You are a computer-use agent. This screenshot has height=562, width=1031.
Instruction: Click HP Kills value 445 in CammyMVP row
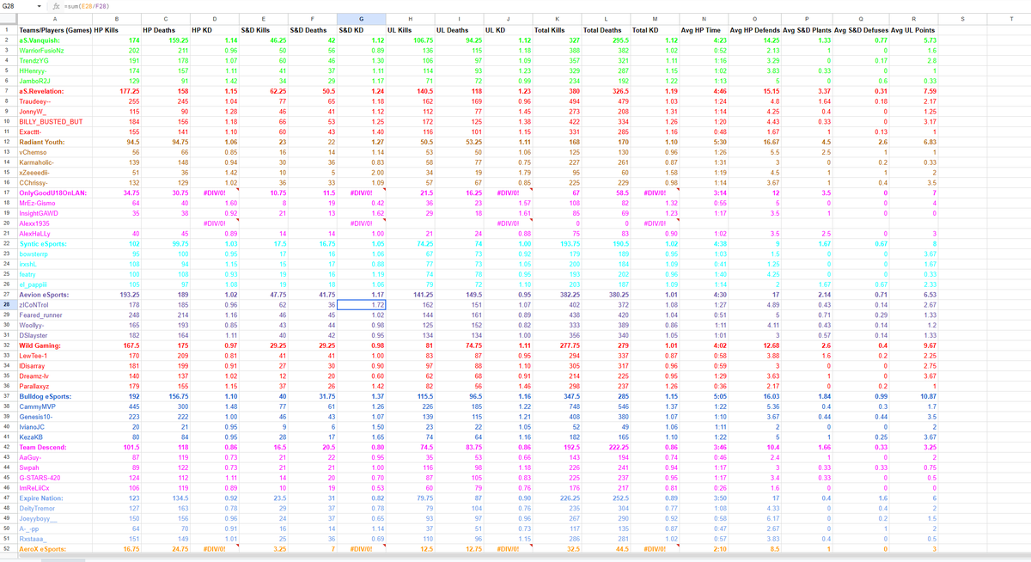click(118, 406)
